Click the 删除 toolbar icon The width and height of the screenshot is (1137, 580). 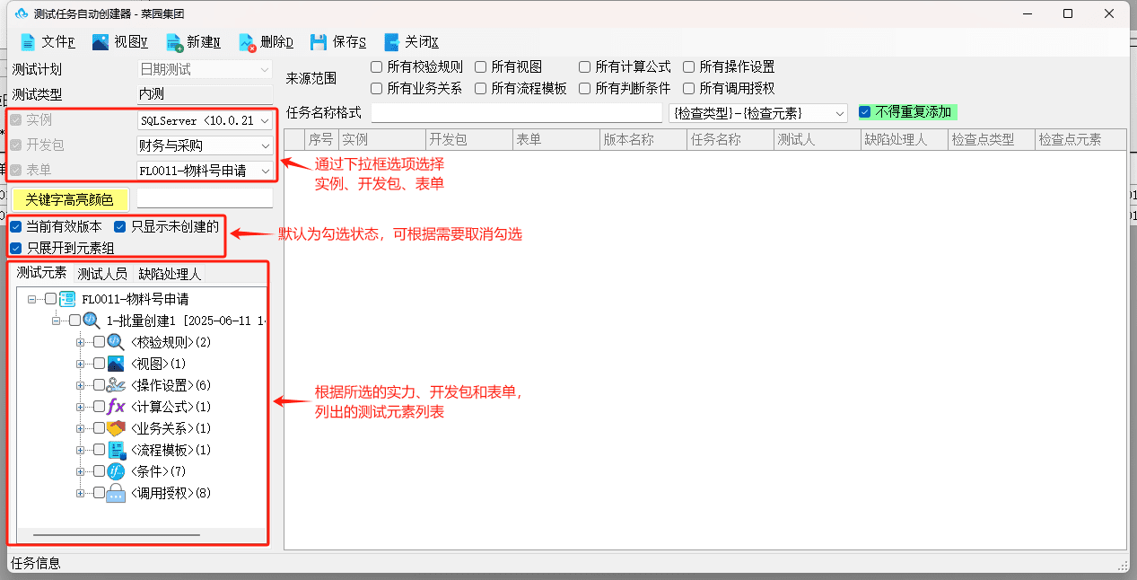(x=248, y=41)
